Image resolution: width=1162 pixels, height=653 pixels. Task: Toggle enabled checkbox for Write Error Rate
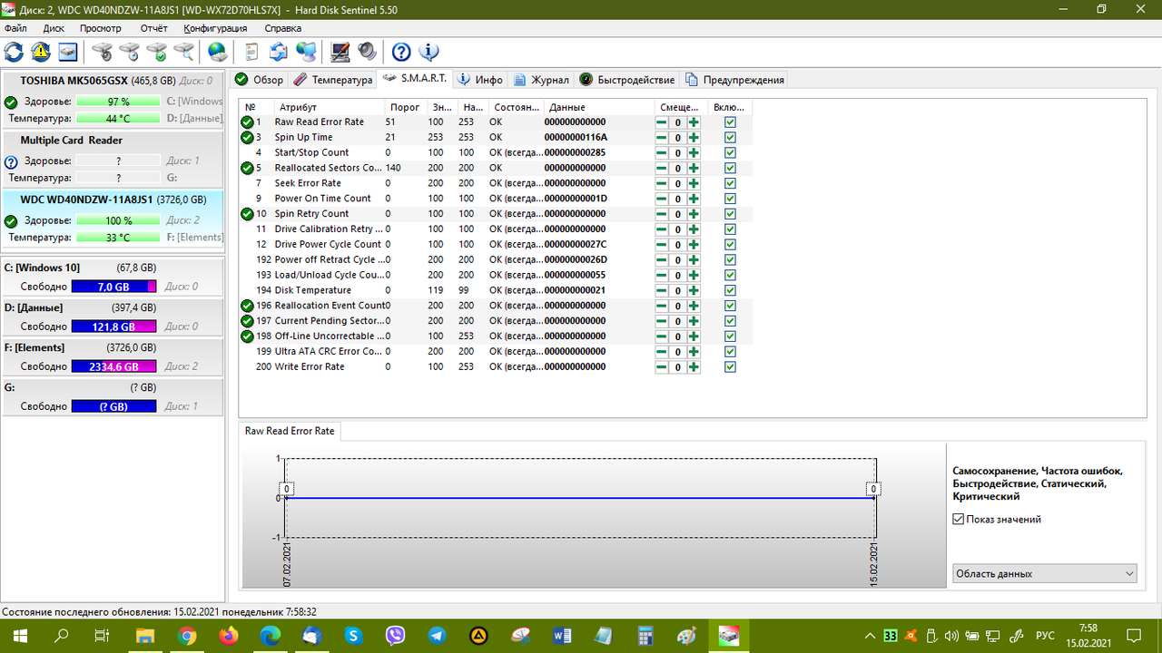tap(730, 367)
